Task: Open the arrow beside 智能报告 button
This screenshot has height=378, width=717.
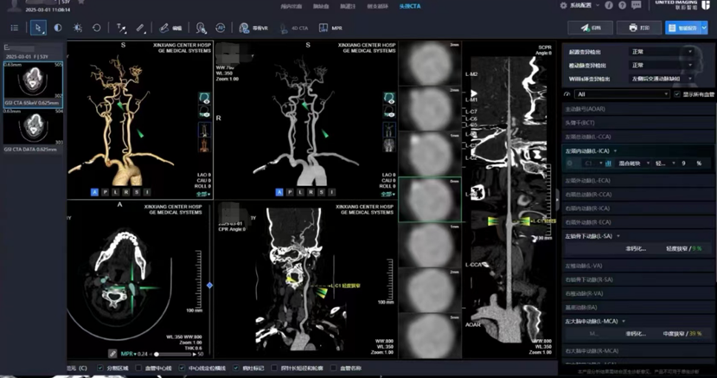Action: [x=703, y=28]
